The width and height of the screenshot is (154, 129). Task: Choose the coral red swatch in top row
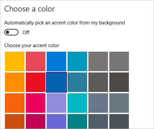point(36,61)
